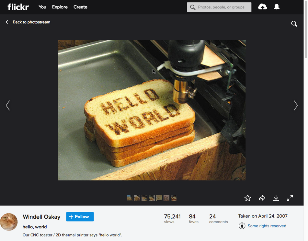Open the Create menu
308x241 pixels.
pyautogui.click(x=80, y=7)
